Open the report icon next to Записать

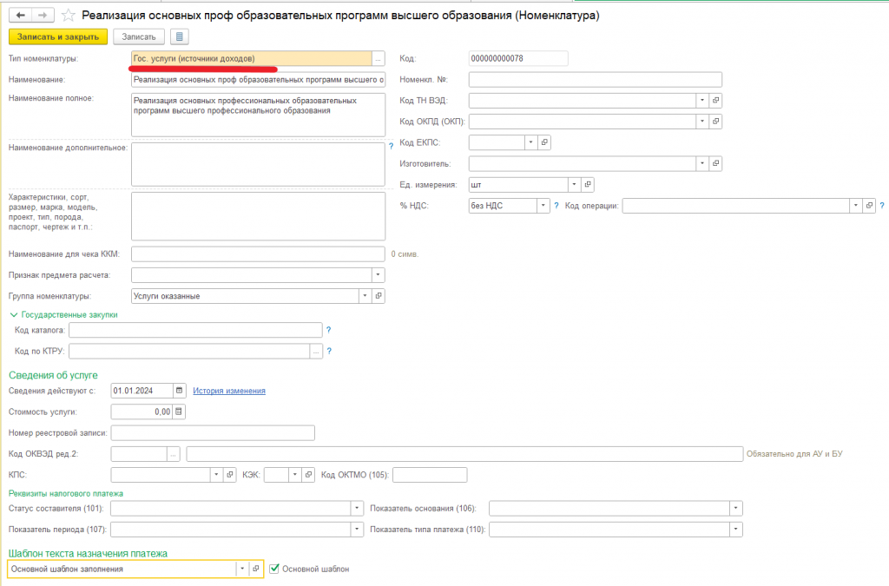pyautogui.click(x=179, y=36)
